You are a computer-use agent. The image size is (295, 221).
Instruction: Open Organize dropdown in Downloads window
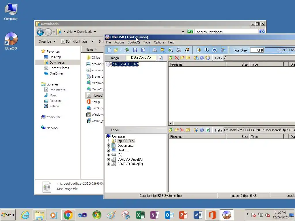click(47, 41)
